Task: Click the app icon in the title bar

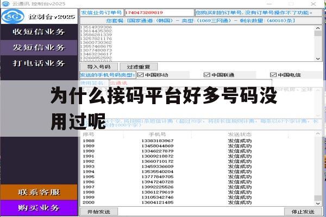Action: [5, 4]
